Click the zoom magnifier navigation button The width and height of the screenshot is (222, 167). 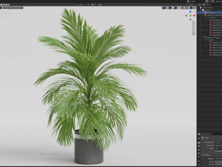(194, 22)
